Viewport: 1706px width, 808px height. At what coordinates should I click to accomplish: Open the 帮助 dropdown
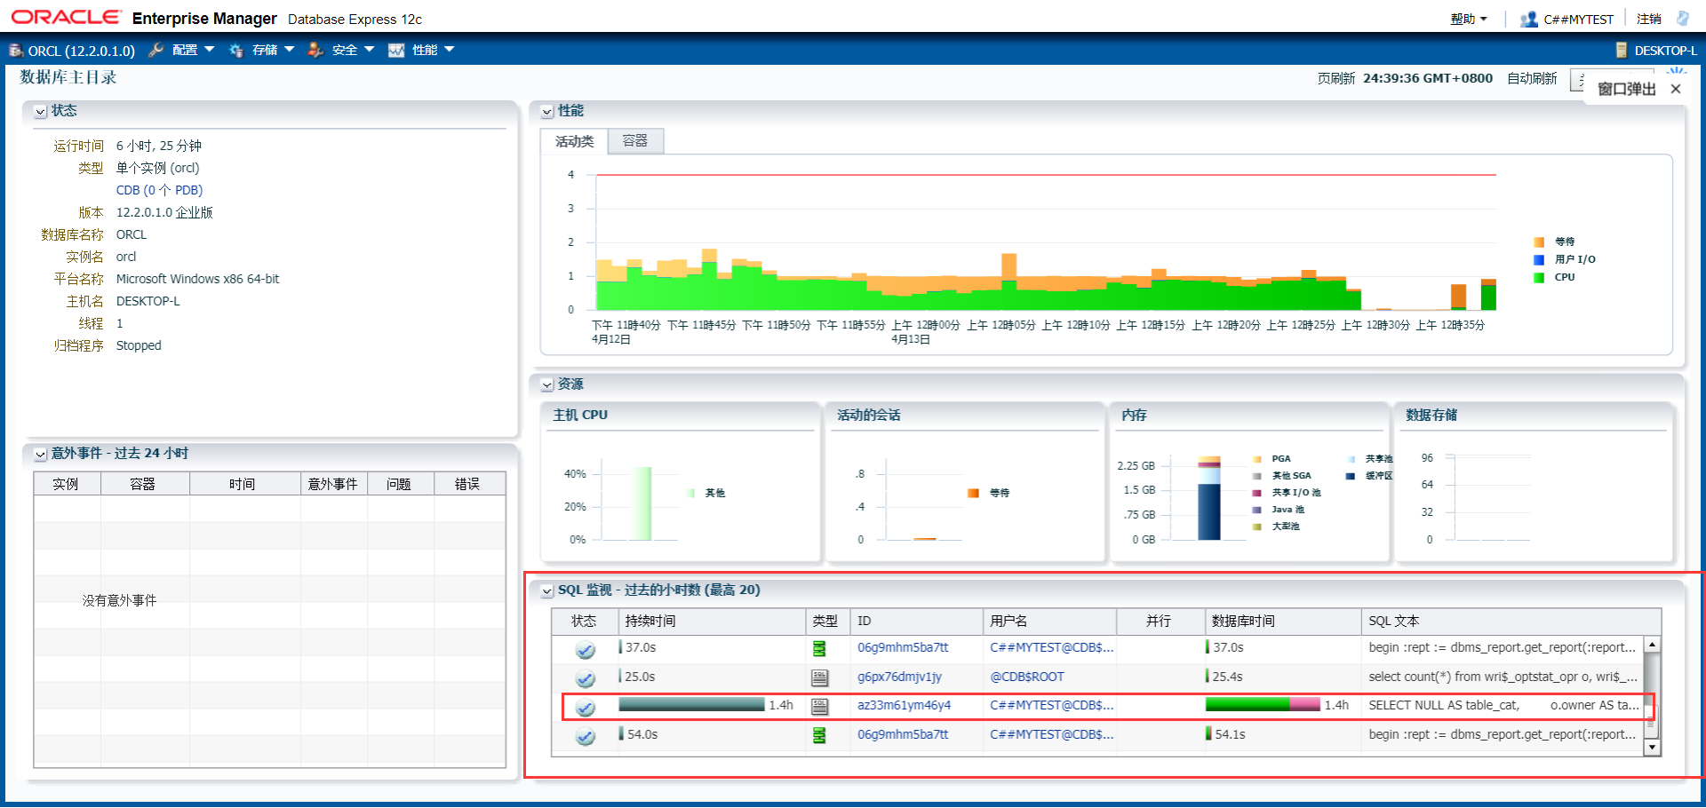pos(1463,18)
